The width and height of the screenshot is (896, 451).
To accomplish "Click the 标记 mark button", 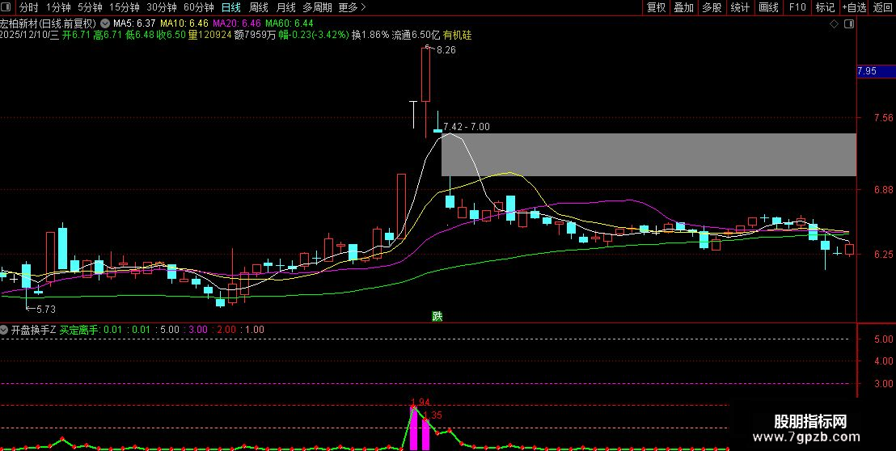I will [x=825, y=7].
